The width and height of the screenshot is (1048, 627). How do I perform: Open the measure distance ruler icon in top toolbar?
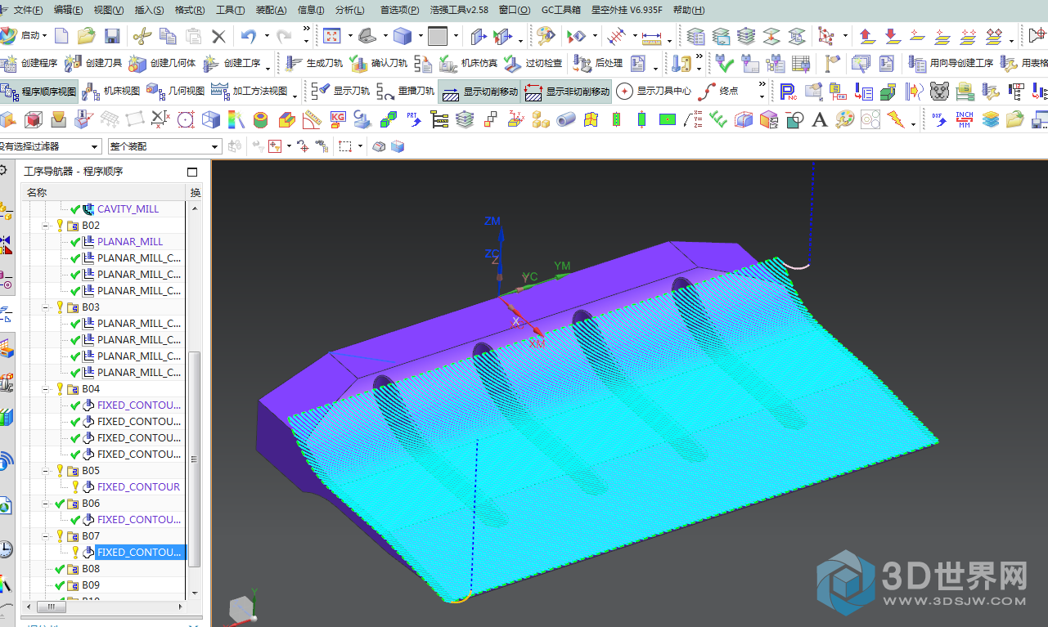(x=651, y=37)
